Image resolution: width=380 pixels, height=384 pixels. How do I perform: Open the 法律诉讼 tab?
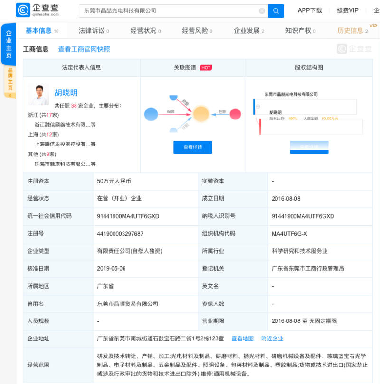coord(94,31)
